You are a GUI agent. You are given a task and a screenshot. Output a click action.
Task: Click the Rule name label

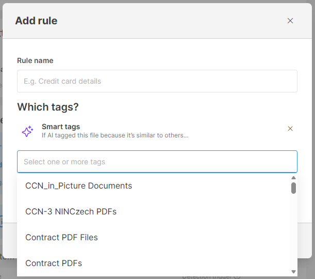coord(35,60)
